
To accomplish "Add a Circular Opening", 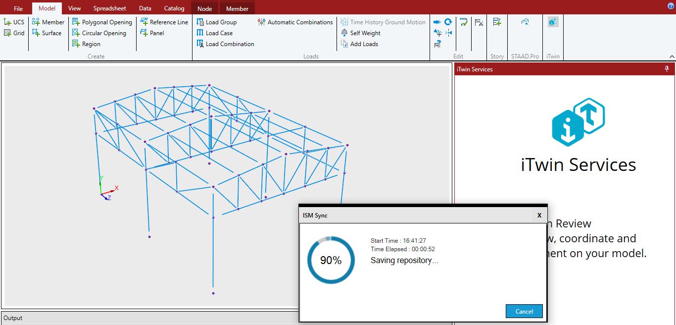I will click(99, 33).
